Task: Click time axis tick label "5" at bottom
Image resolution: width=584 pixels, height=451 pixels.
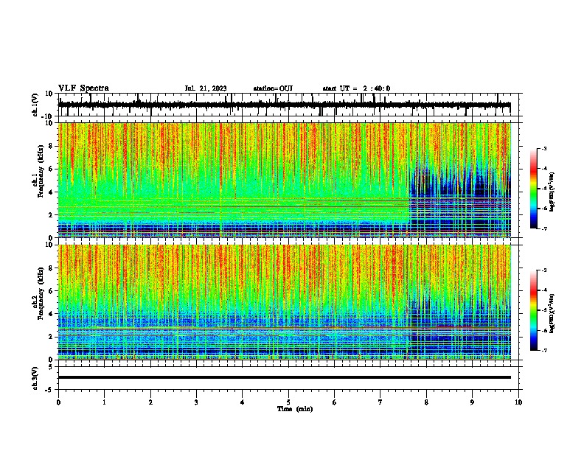Action: (x=288, y=402)
